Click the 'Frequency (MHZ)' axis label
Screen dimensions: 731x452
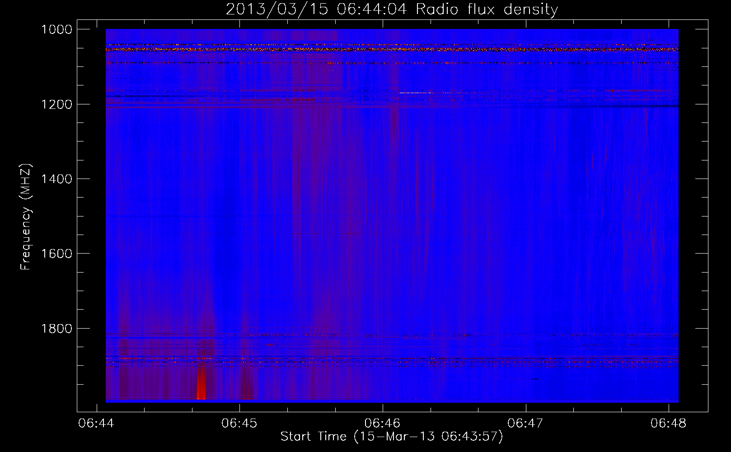coord(26,217)
